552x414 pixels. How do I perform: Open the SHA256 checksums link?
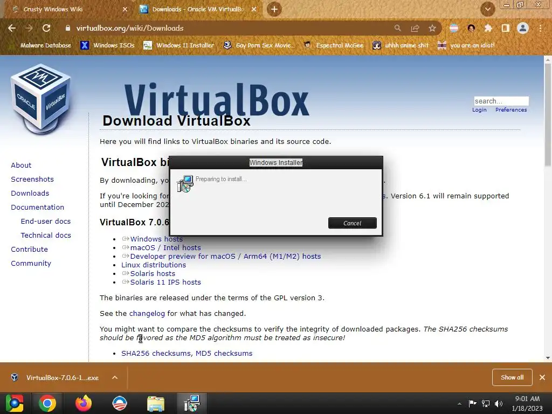point(156,353)
